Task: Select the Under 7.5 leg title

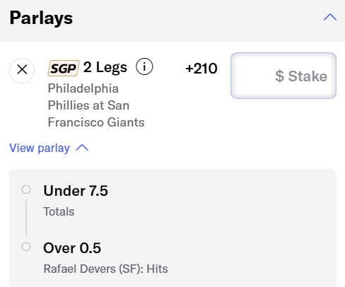Action: coord(76,190)
